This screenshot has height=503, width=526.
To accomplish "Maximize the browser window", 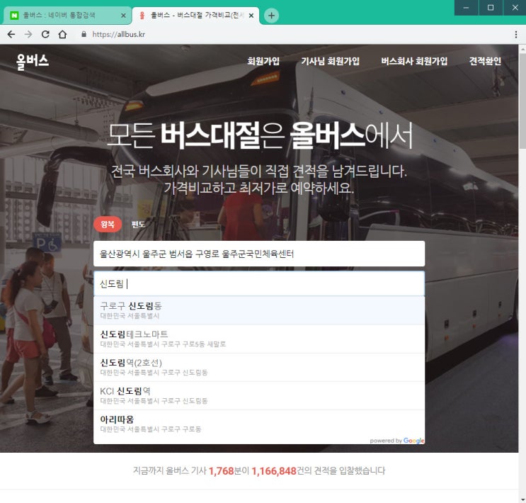I will (491, 7).
